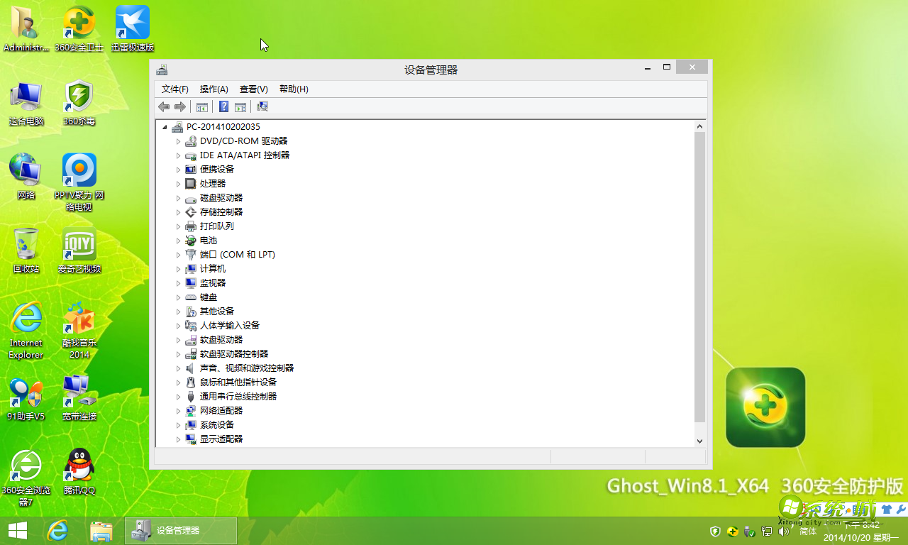Viewport: 908px width, 545px height.
Task: Click the USB safely remove hardware tray icon
Action: [x=749, y=531]
